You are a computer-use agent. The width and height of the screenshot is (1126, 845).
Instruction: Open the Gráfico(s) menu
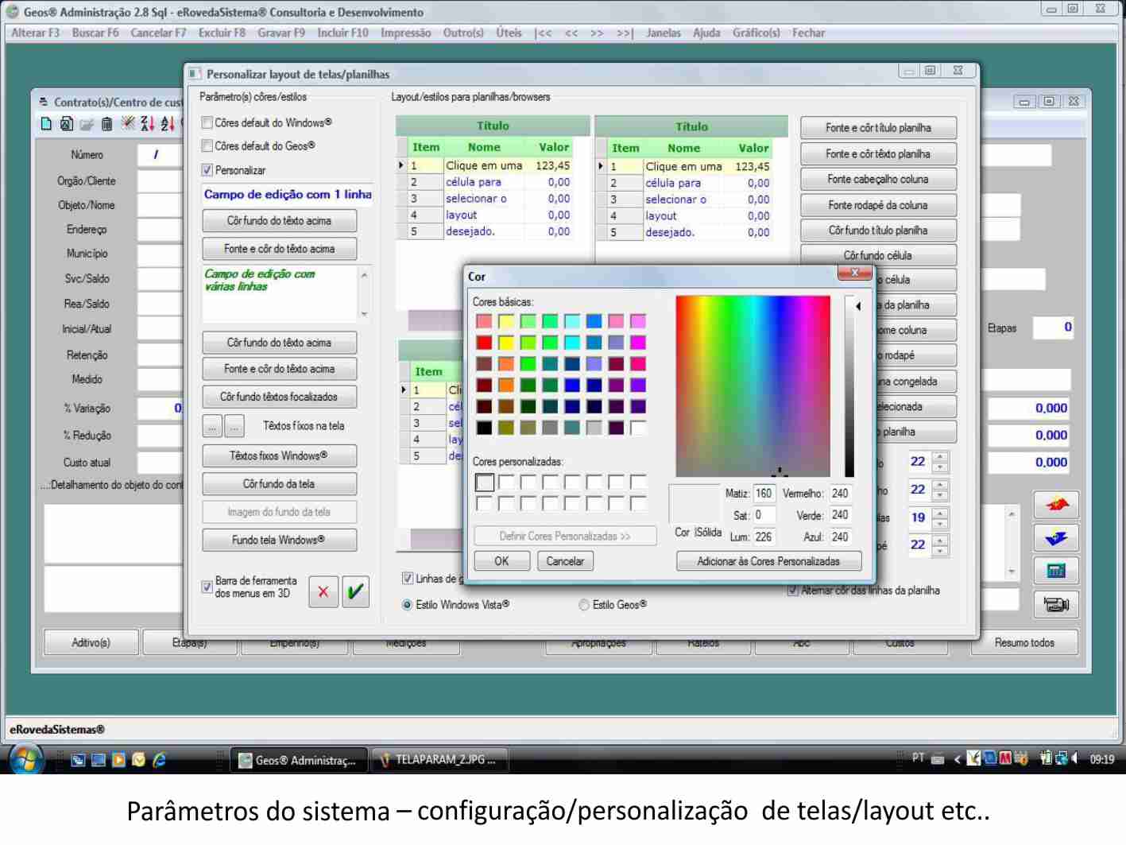(756, 33)
